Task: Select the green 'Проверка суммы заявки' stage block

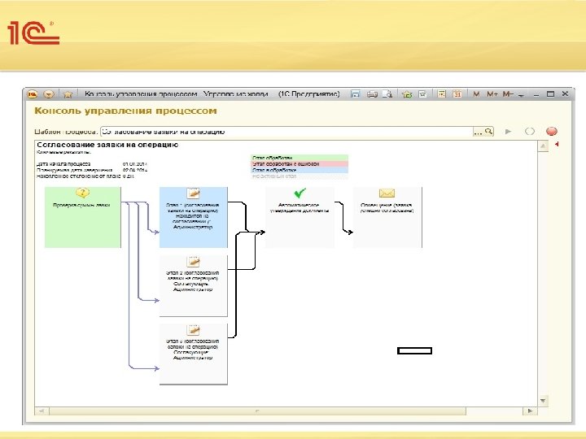Action: [x=82, y=217]
